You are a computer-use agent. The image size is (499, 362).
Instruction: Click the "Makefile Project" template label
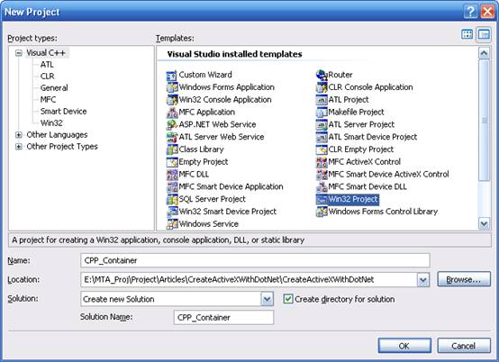pos(356,113)
